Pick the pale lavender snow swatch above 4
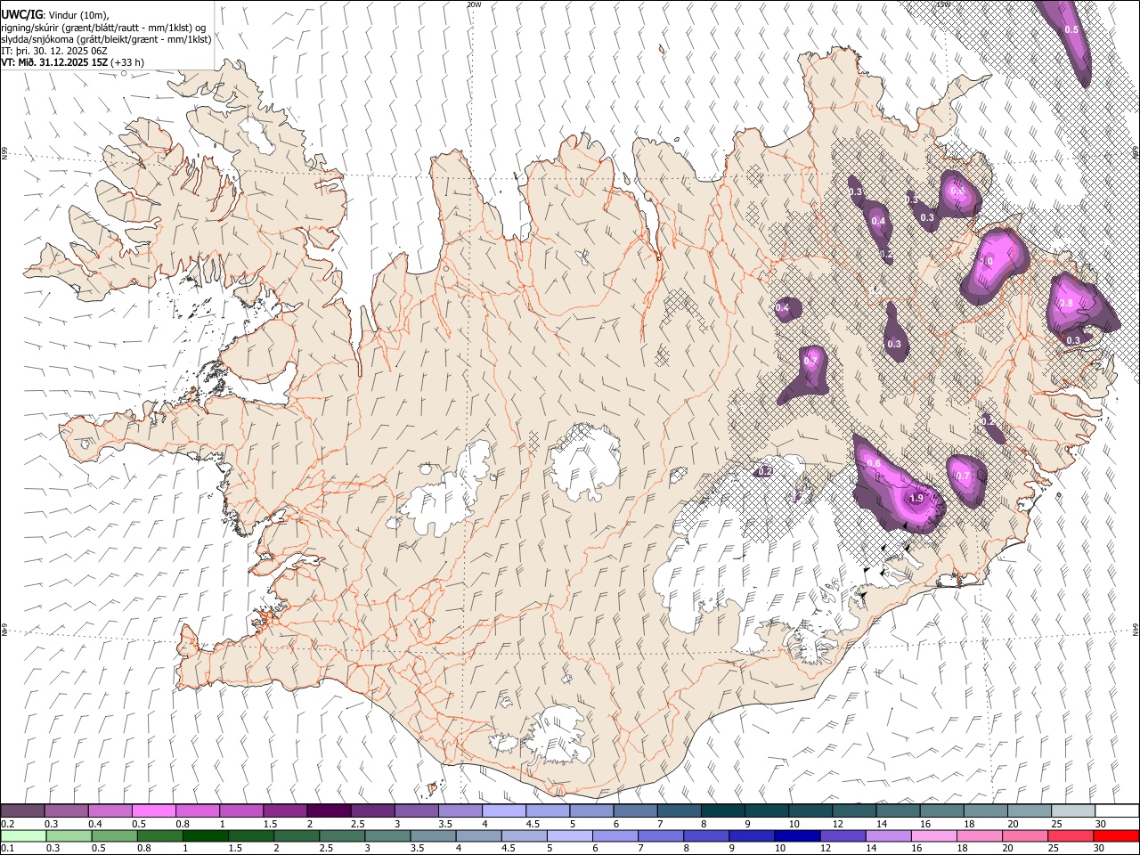This screenshot has width=1140, height=855. tap(503, 811)
